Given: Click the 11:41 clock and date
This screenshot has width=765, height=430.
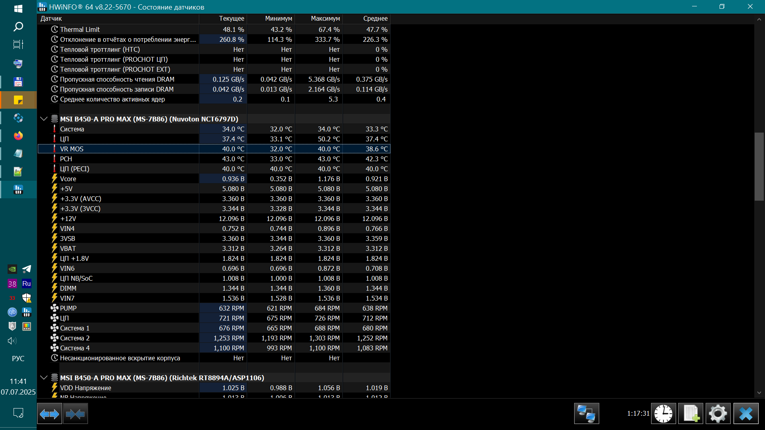Looking at the screenshot, I should [x=18, y=387].
